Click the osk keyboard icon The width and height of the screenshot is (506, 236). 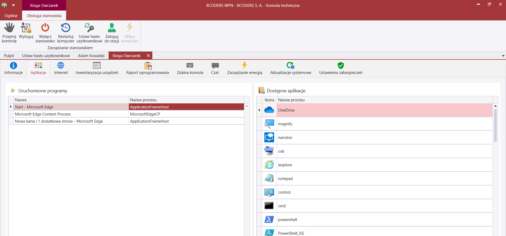pos(269,151)
